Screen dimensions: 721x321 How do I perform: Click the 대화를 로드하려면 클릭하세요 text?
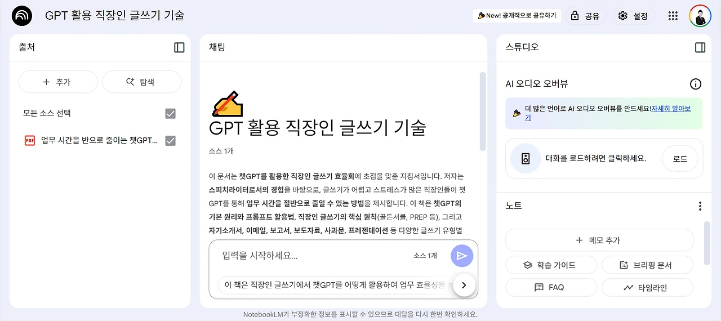[596, 159]
